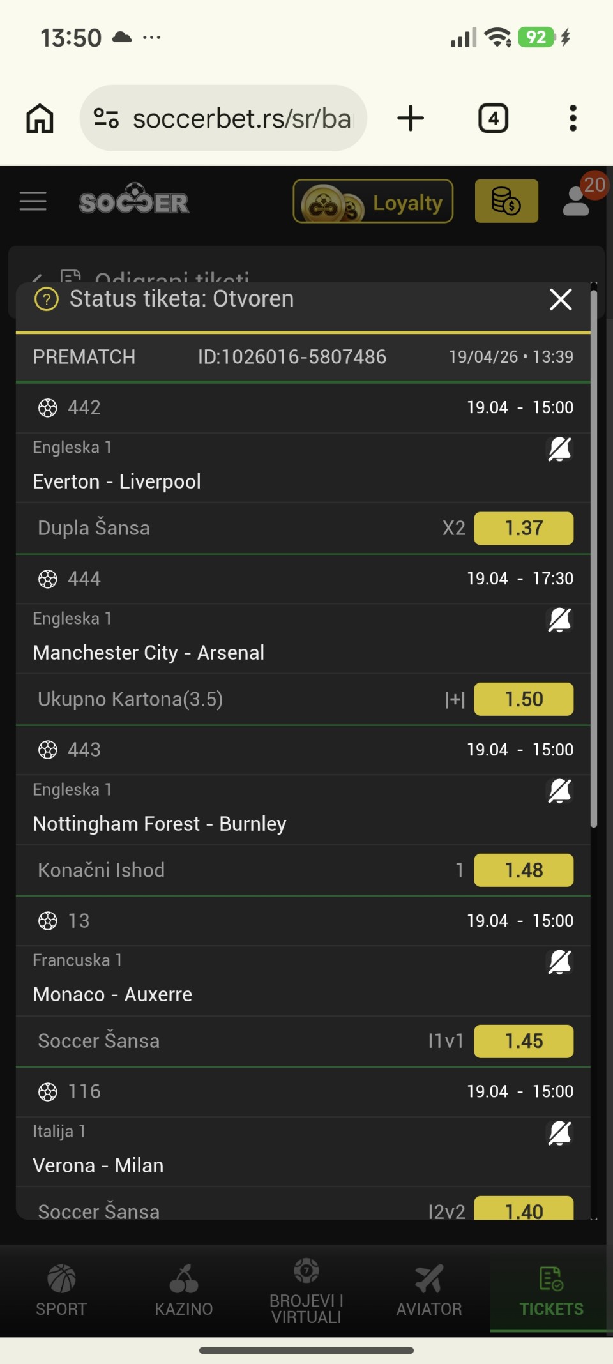The height and width of the screenshot is (1364, 613).
Task: Switch to the SPORT tab
Action: [61, 1290]
